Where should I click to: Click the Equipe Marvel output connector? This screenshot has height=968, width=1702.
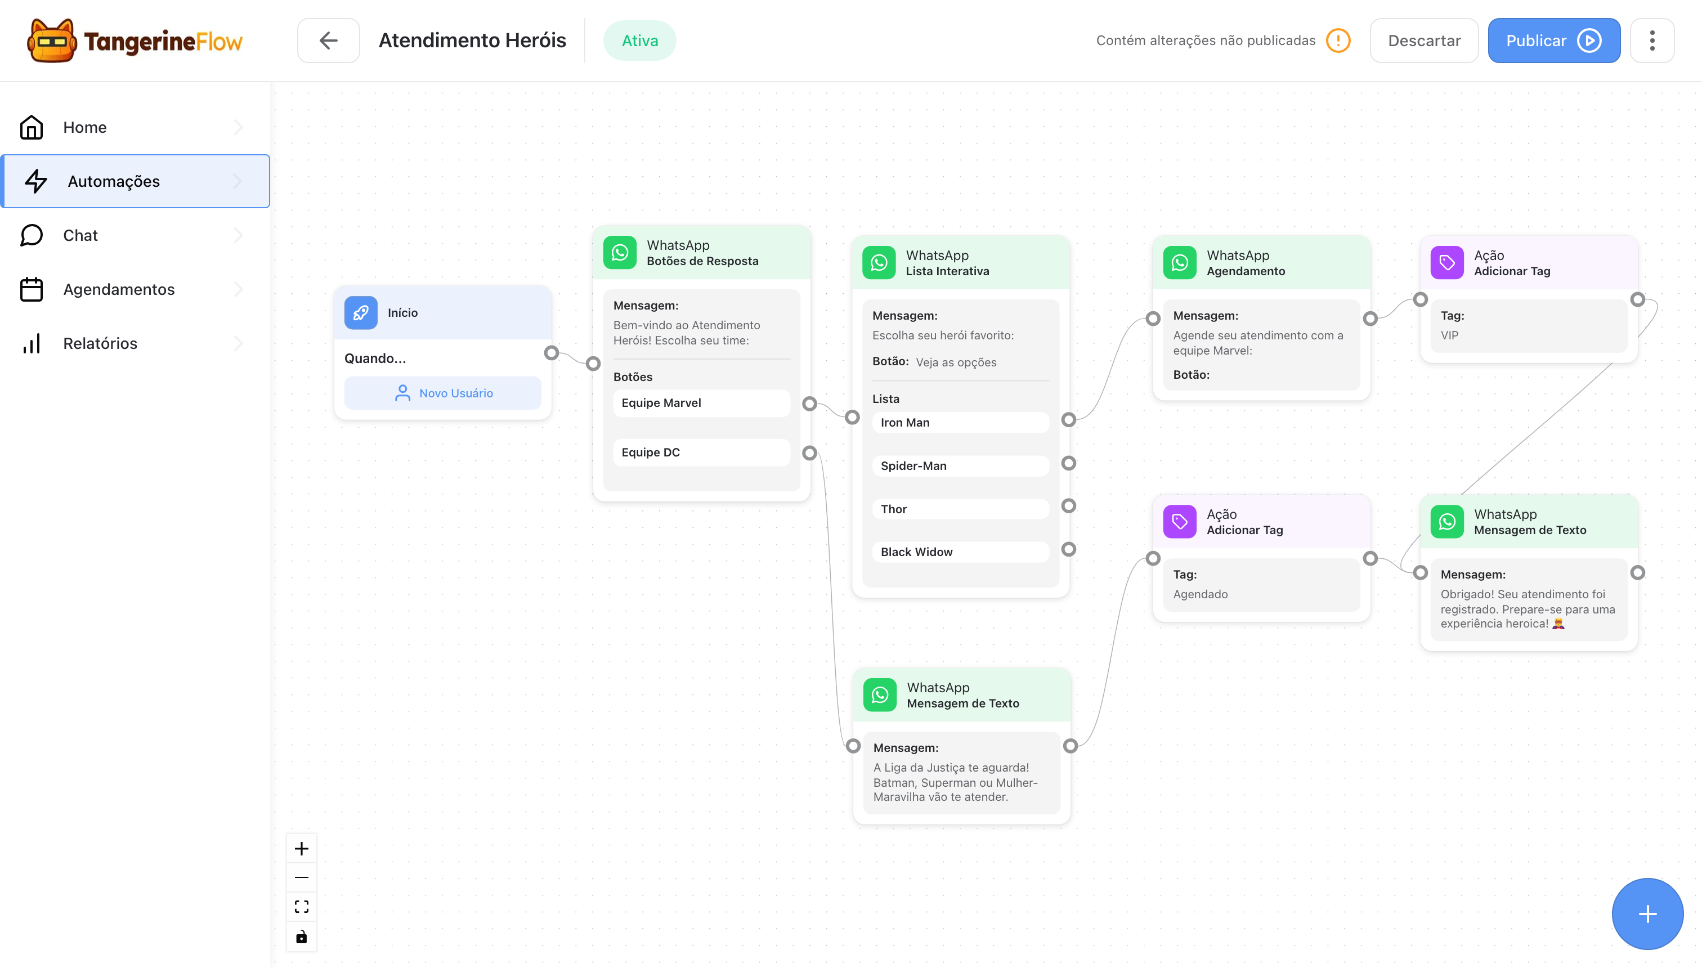pyautogui.click(x=809, y=404)
